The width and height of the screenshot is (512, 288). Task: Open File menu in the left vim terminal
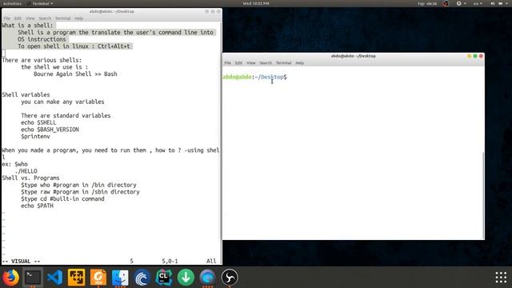7,18
